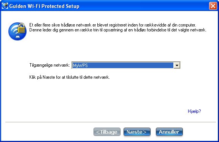Viewport: 219px width, 142px height.
Task: Cancel the wizard via Annuller
Action: pos(169,132)
